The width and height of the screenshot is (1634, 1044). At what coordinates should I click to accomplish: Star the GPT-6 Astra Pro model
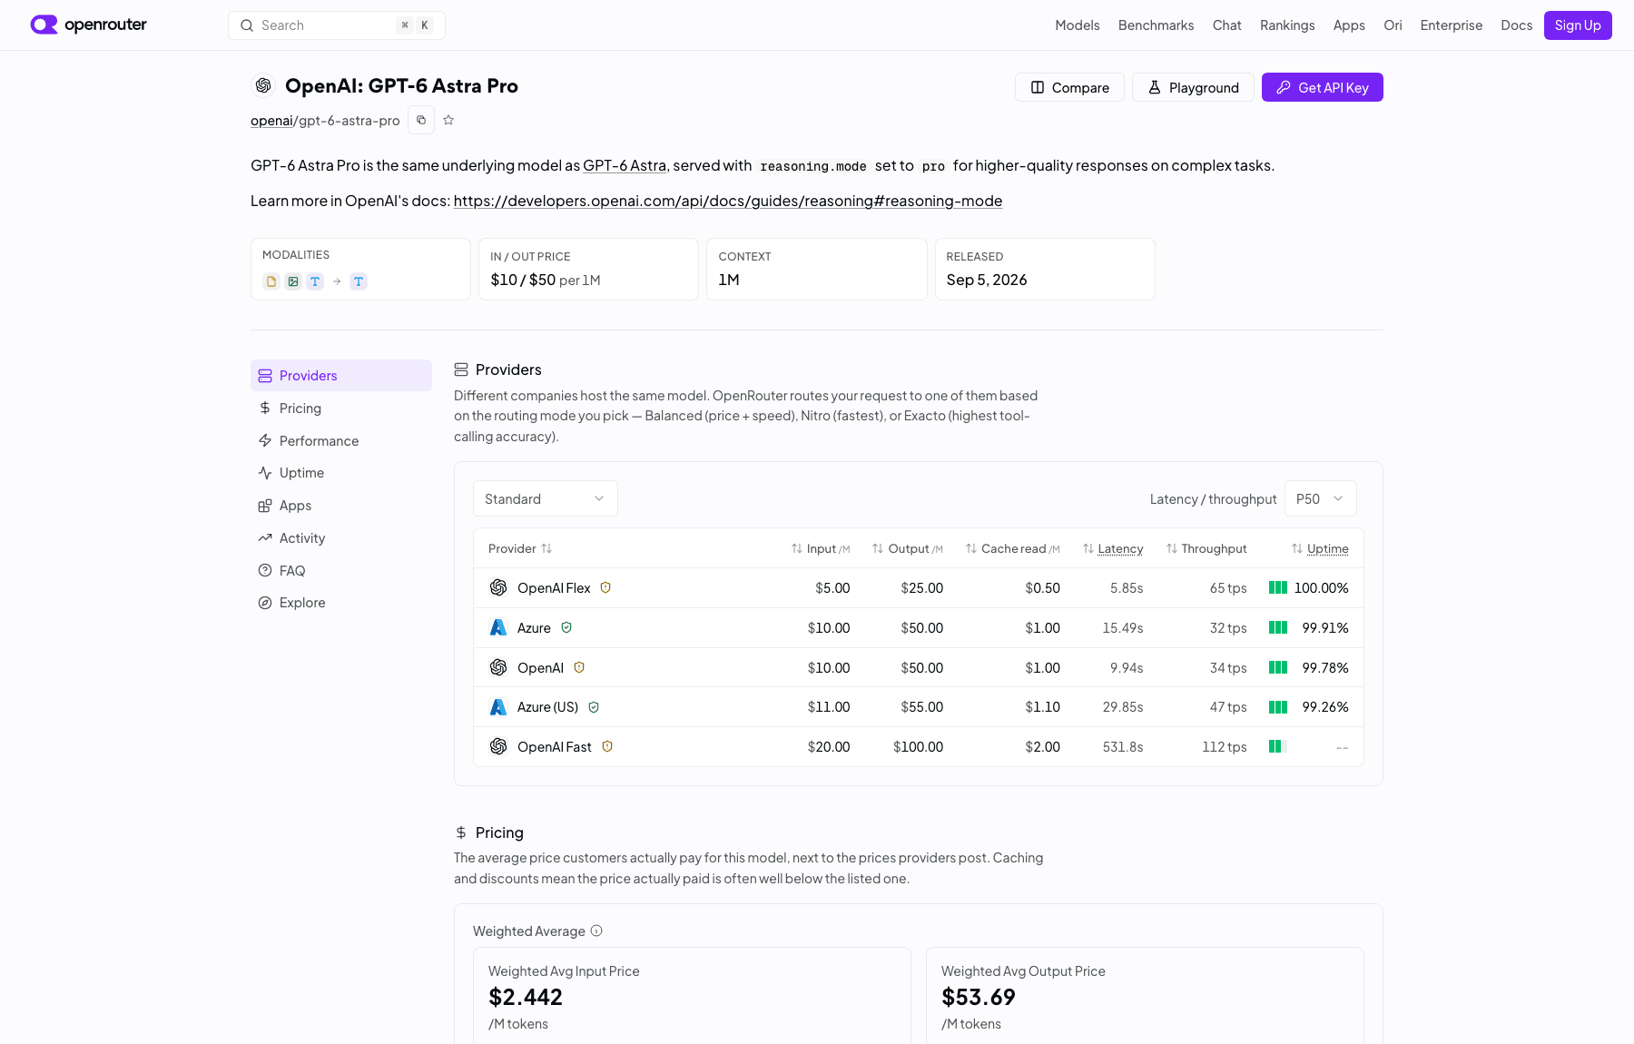(x=448, y=120)
